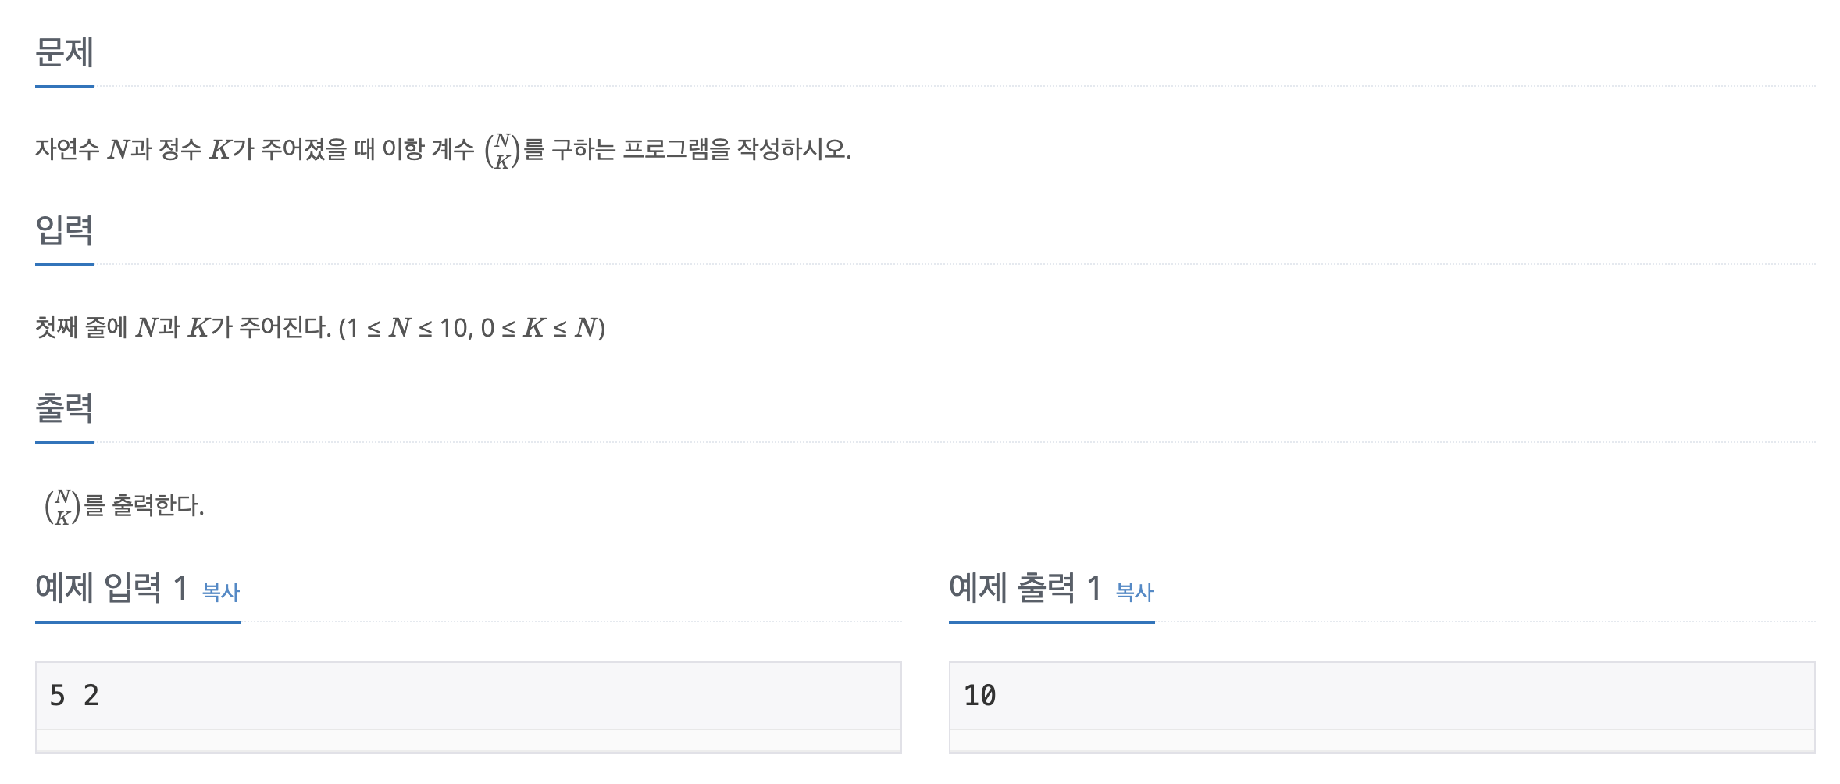The width and height of the screenshot is (1840, 784).
Task: Click the binomial coefficient formula in problem statement
Action: tap(502, 150)
